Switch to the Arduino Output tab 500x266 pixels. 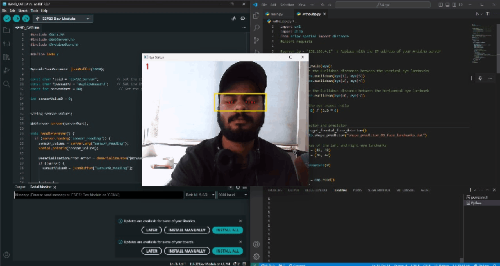pos(20,187)
